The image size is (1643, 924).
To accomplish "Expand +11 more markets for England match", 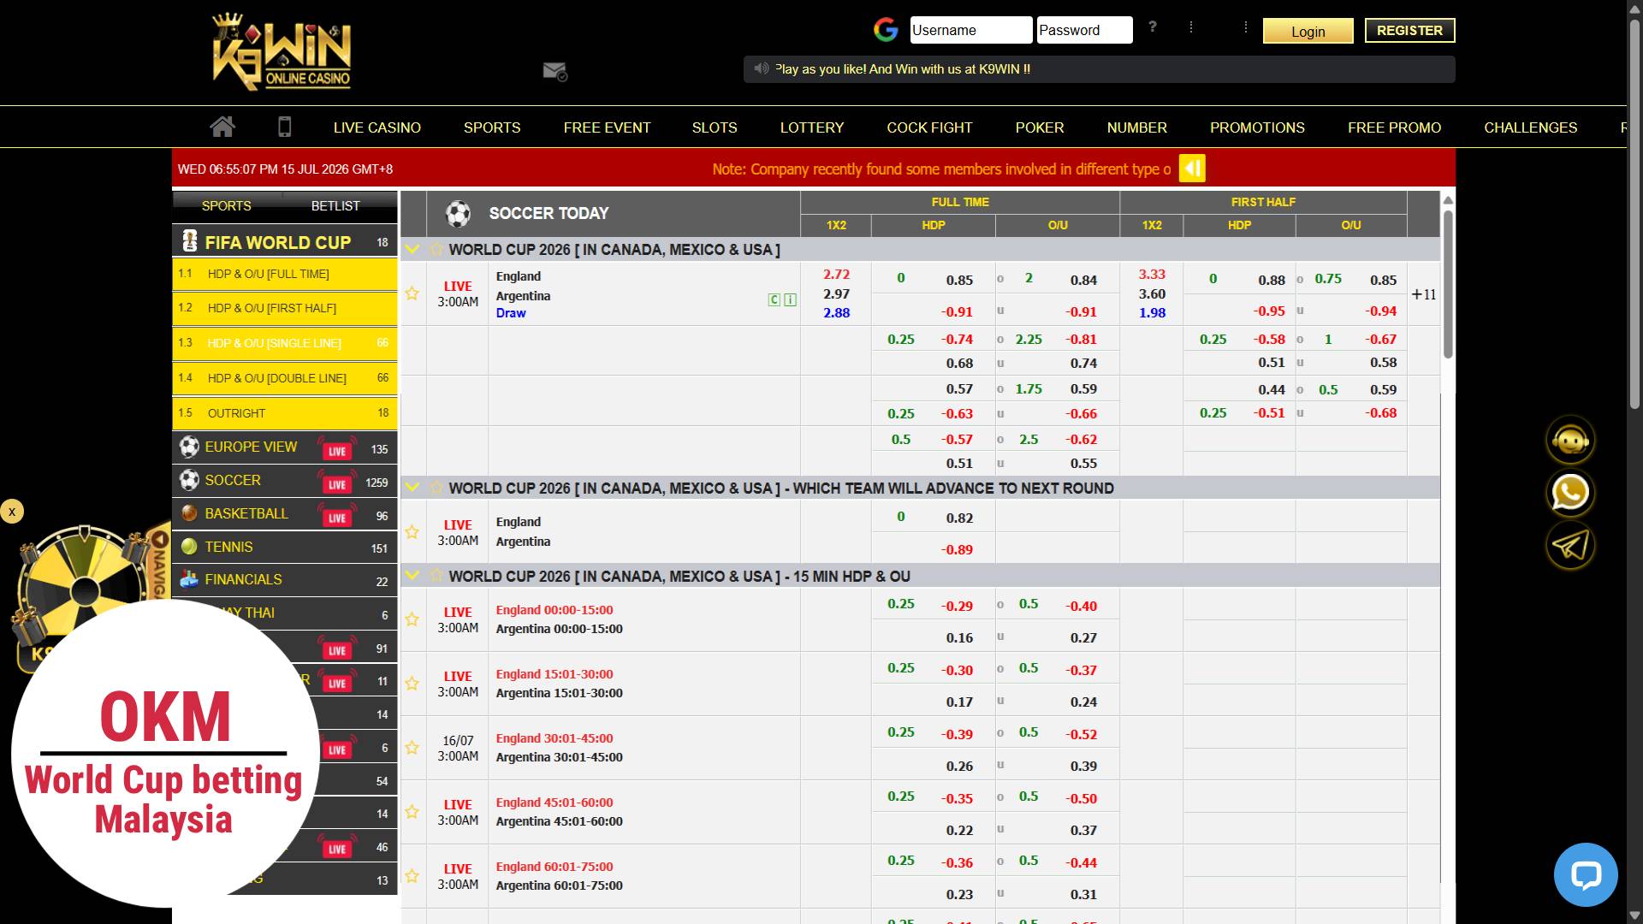I will click(x=1424, y=294).
